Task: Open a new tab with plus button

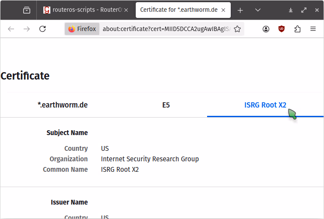Action: coord(240,10)
